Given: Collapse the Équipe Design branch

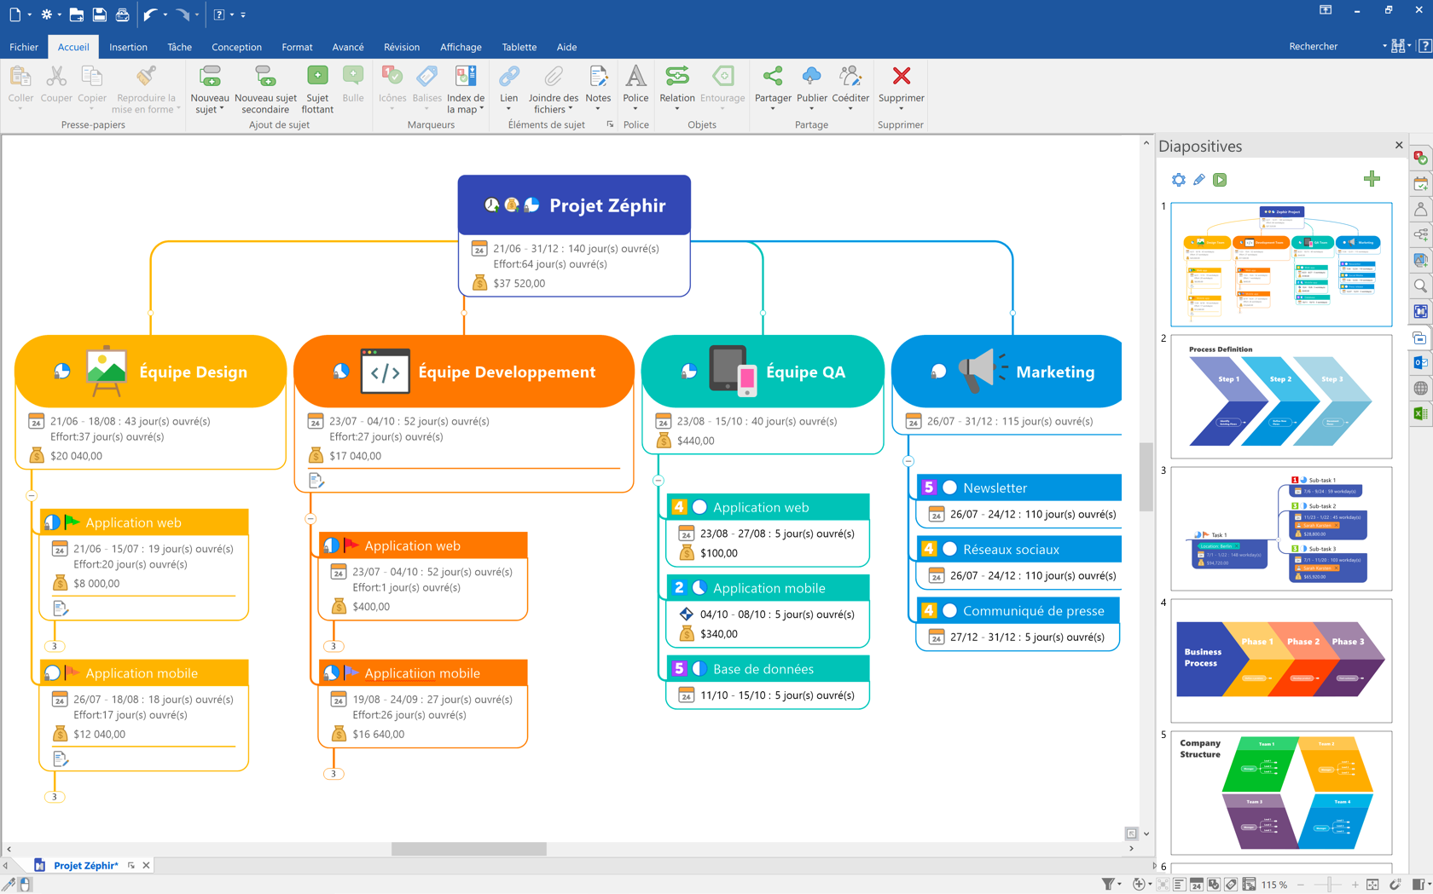Looking at the screenshot, I should point(32,495).
